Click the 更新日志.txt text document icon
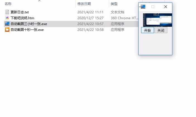Viewport: 196px width, 117px height. pos(7,12)
